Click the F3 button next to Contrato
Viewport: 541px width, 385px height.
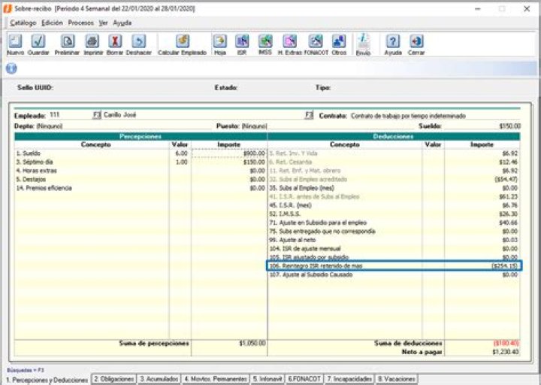(309, 115)
